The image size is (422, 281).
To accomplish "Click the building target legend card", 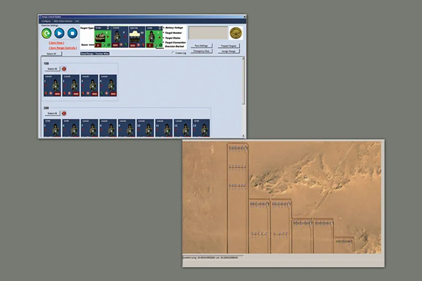I will point(137,37).
